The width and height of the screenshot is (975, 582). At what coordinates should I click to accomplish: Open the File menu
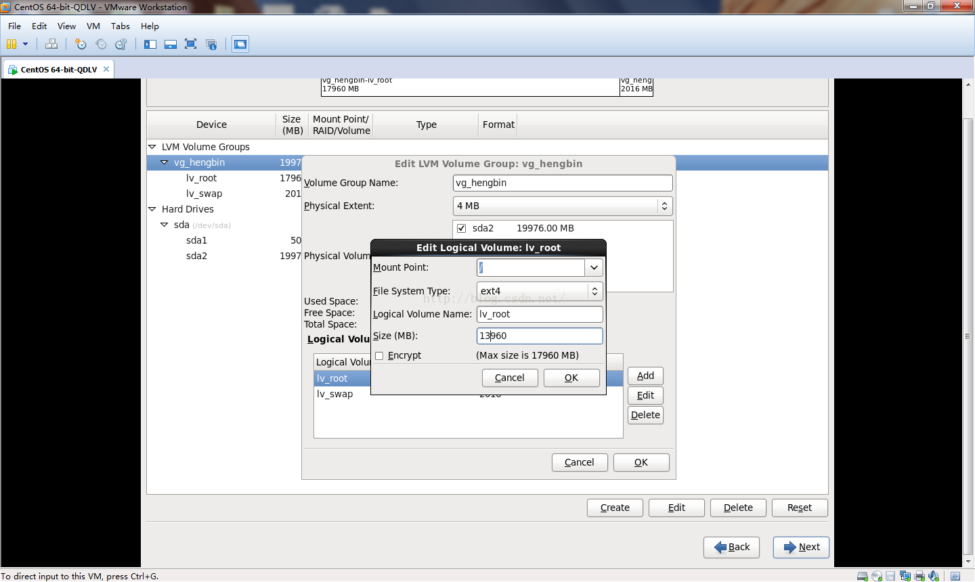(x=14, y=26)
